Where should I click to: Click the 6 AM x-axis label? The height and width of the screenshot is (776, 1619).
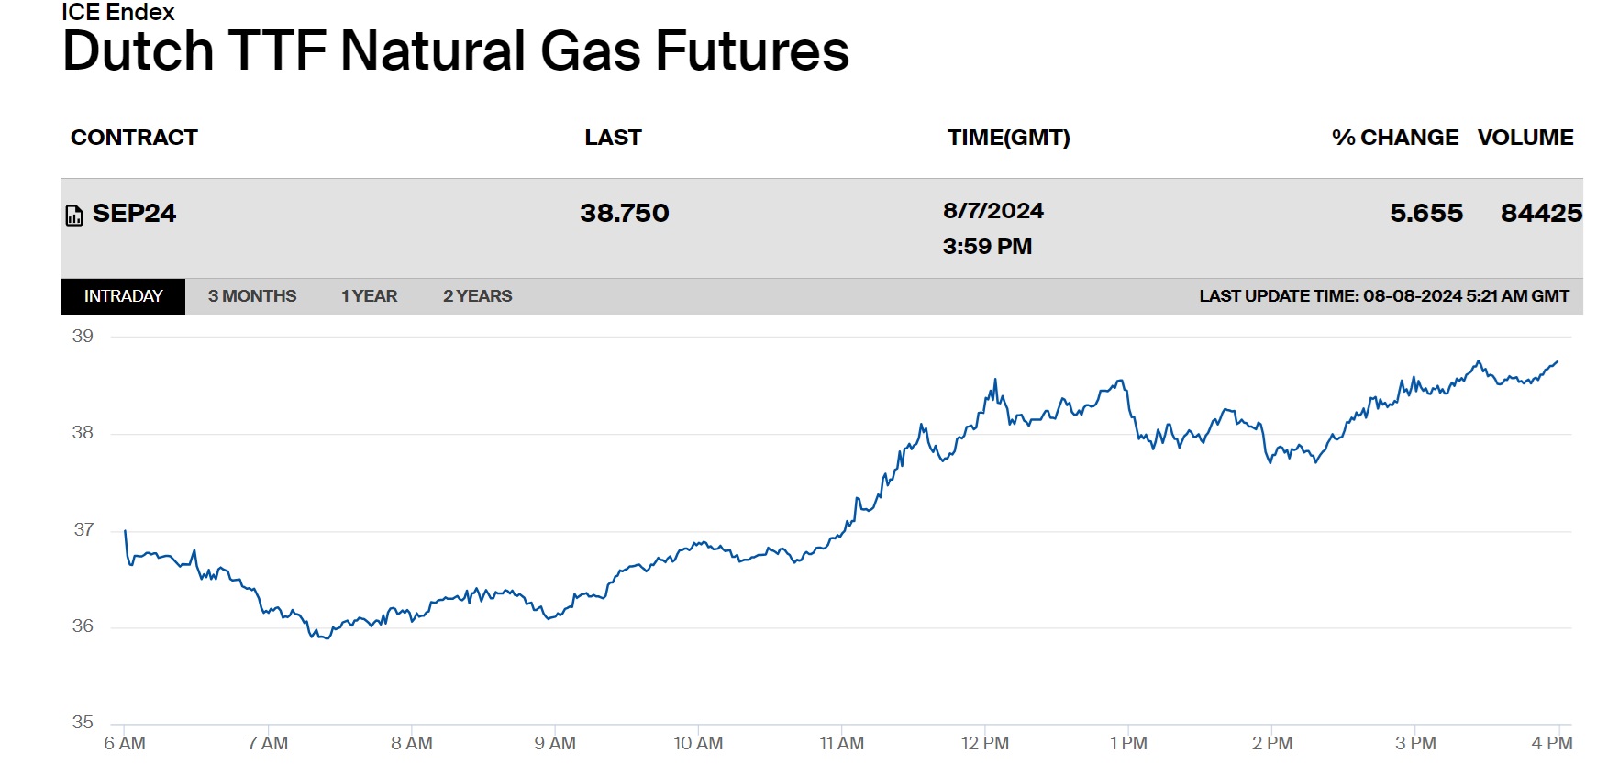tap(125, 744)
